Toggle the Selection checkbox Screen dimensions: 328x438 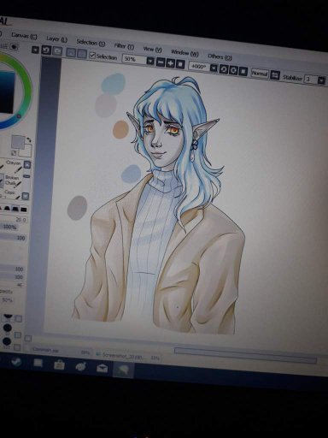point(92,55)
